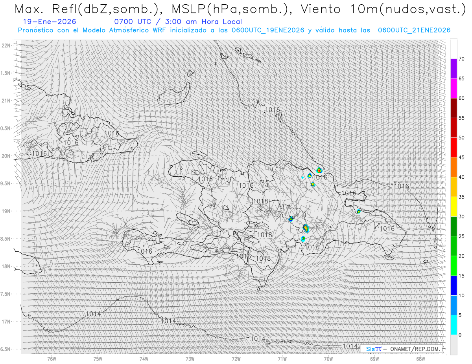Select the light blue 5-10 dBZ colorbar segment
Image resolution: width=472 pixels, height=364 pixels.
point(454,305)
